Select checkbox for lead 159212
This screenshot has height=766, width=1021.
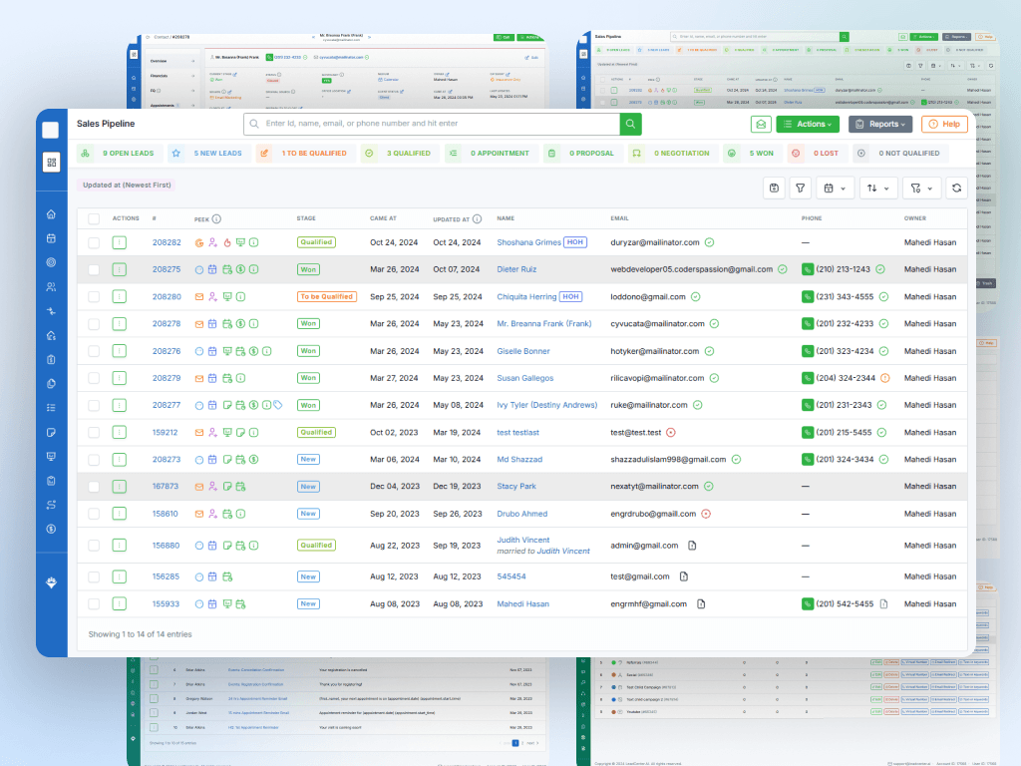coord(94,433)
